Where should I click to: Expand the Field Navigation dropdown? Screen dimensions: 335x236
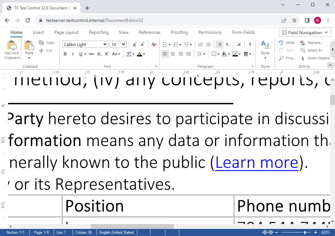pos(305,33)
